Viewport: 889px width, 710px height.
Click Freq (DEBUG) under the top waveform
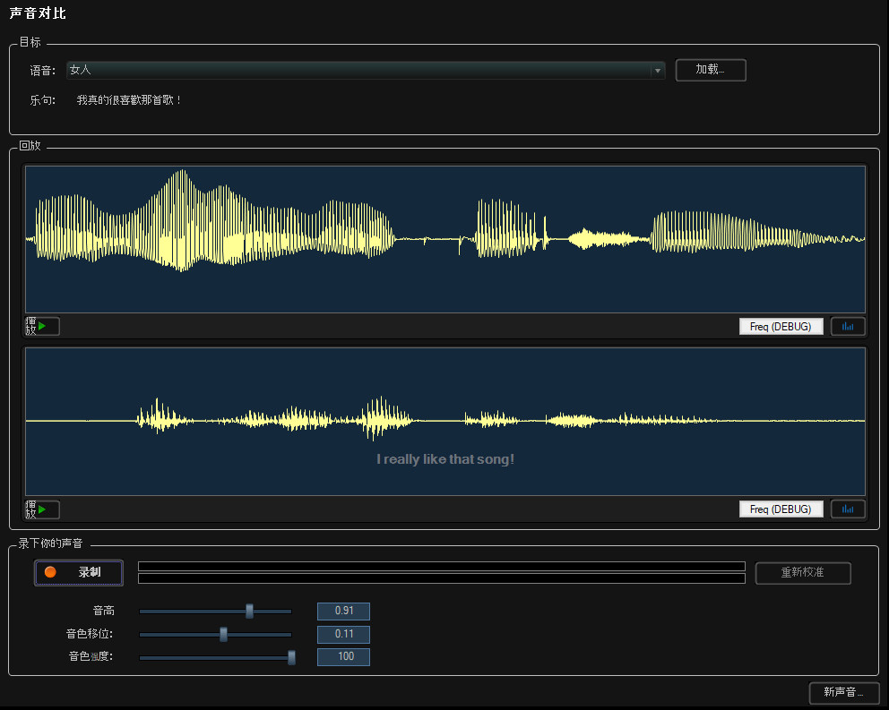click(x=781, y=326)
